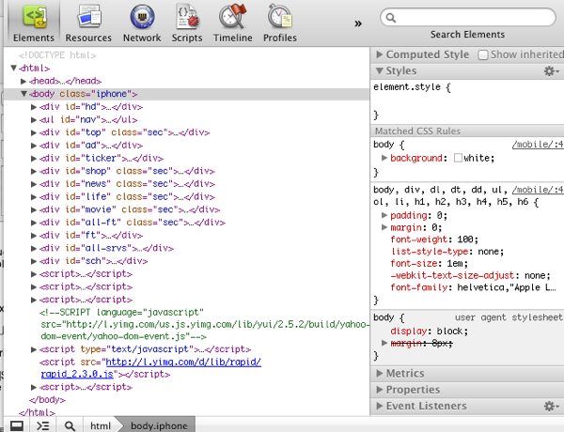Expand the head node

pyautogui.click(x=23, y=81)
